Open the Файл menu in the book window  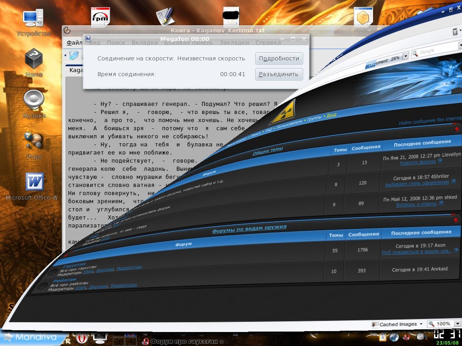pos(74,43)
